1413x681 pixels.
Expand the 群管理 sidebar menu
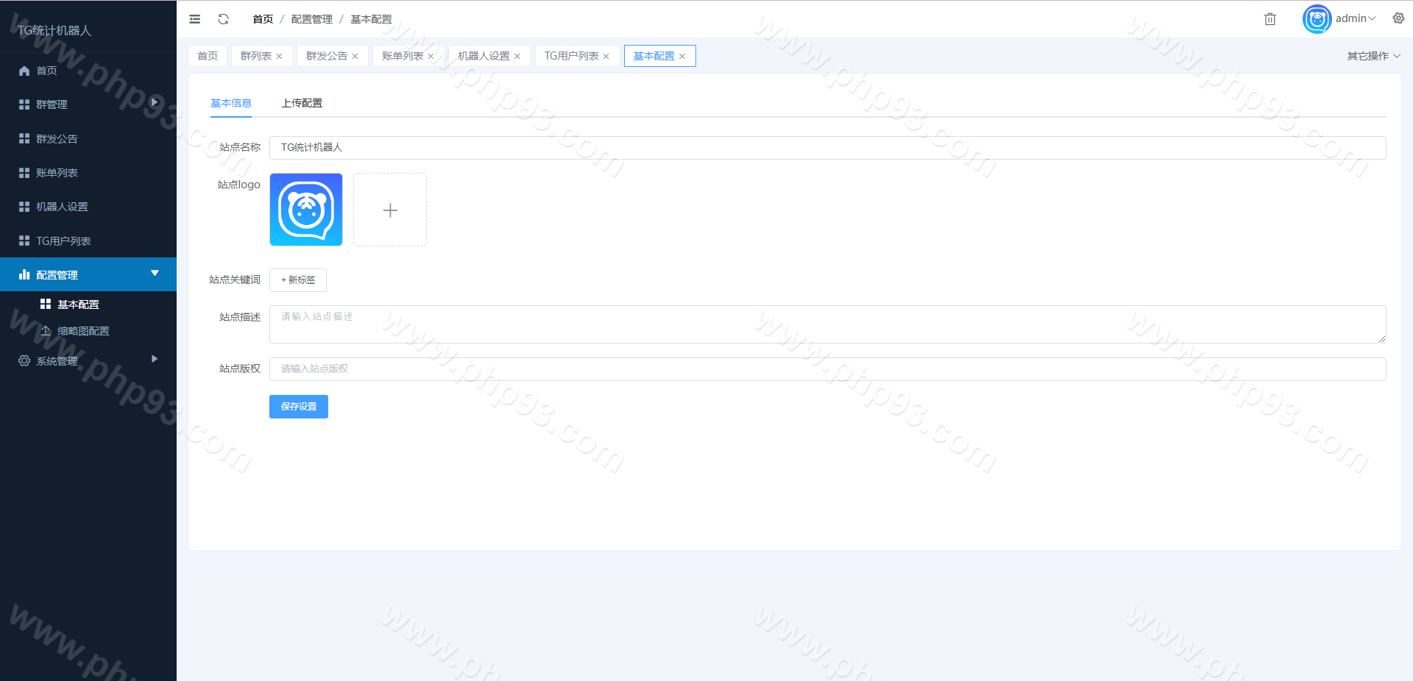click(88, 104)
